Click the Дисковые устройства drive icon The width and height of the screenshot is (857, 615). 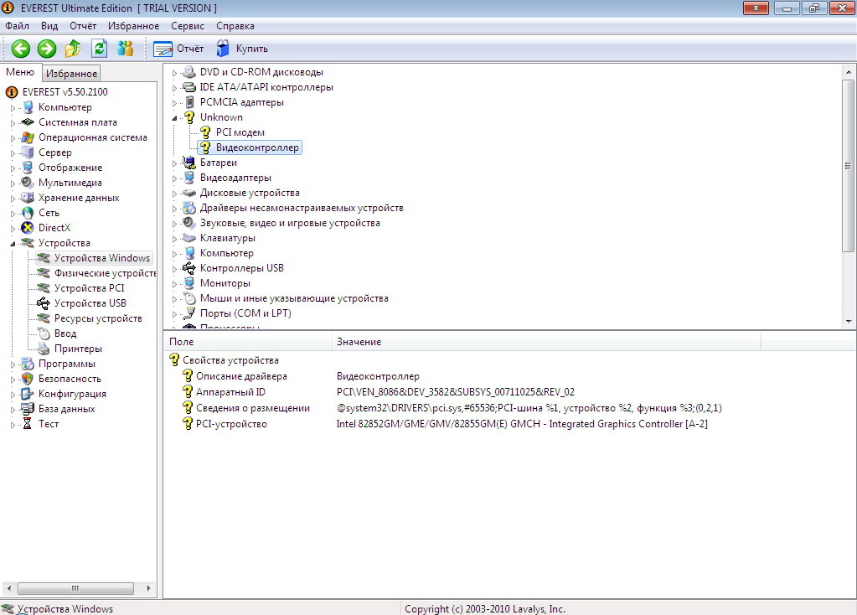(x=189, y=193)
